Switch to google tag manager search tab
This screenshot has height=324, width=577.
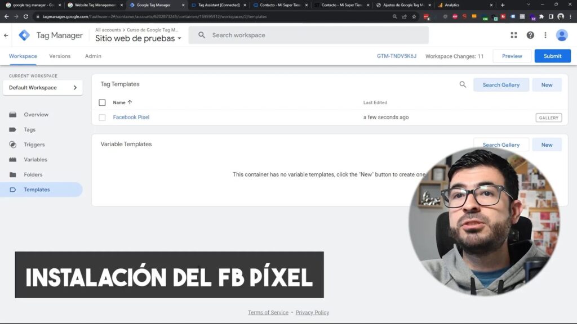click(33, 5)
